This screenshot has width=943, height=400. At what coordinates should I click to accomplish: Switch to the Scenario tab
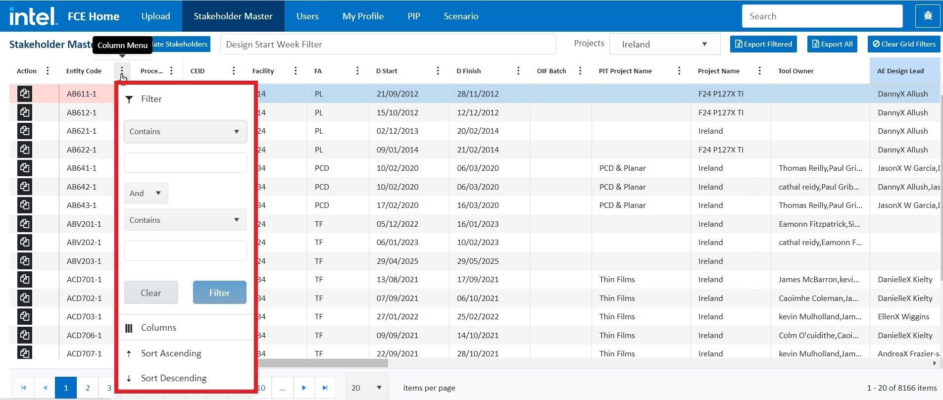point(461,16)
